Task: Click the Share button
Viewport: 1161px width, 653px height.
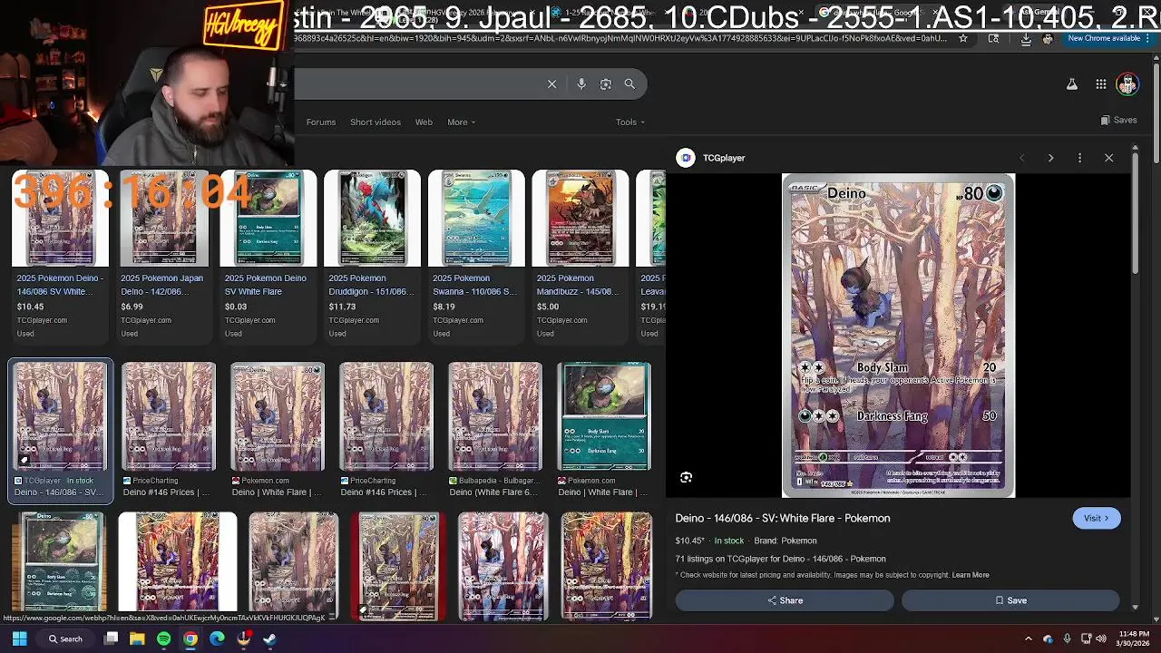Action: click(x=785, y=600)
